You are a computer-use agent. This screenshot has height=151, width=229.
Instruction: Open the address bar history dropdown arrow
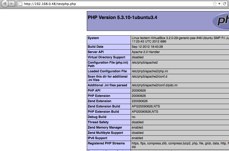point(219,4)
